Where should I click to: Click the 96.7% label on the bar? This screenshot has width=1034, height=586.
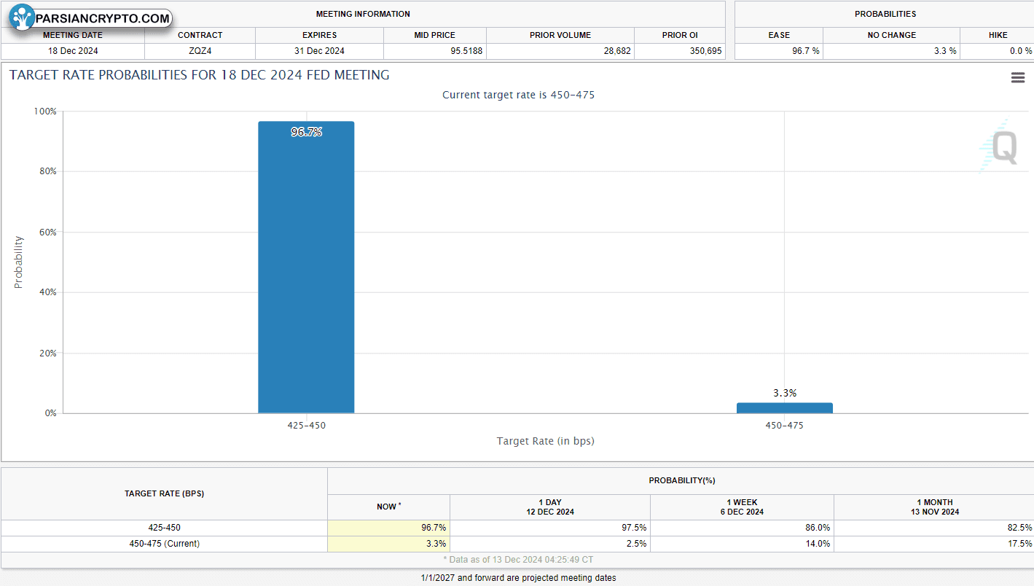(x=306, y=132)
